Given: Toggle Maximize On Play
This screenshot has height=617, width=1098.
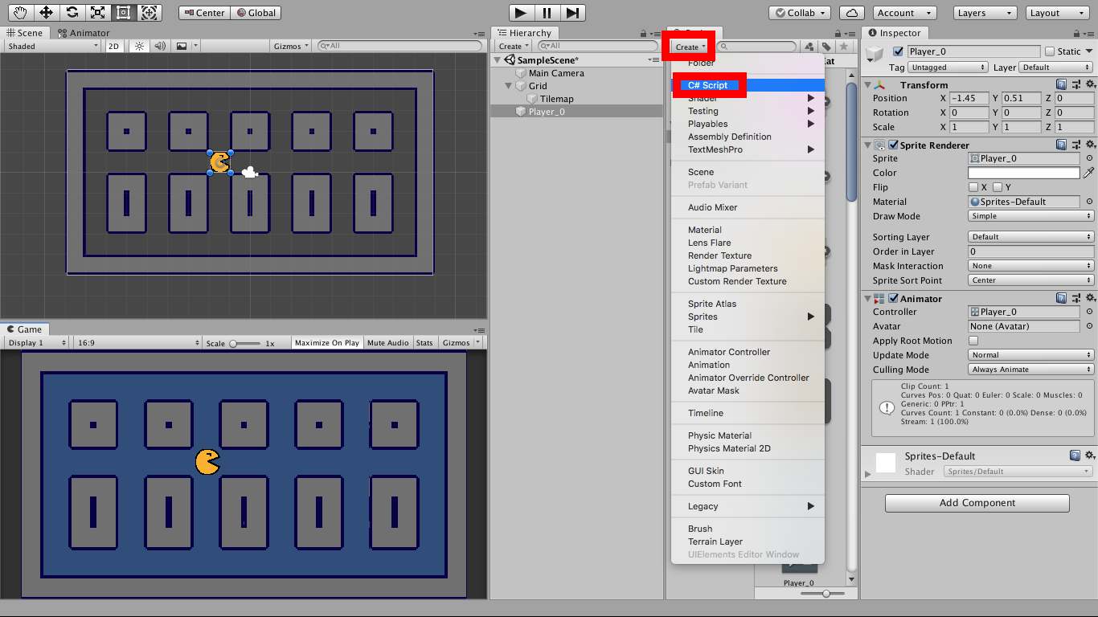Looking at the screenshot, I should pos(327,342).
